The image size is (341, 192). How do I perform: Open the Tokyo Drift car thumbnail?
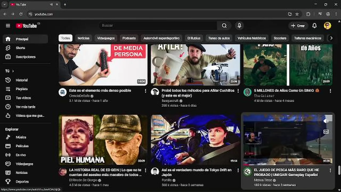(195, 140)
